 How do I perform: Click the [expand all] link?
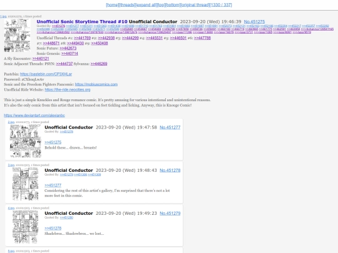tap(146, 5)
